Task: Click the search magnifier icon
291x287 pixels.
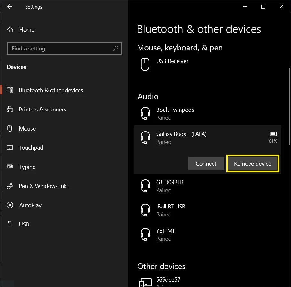Action: pyautogui.click(x=115, y=48)
